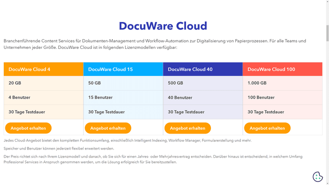Click the 50 GB storage cell
Image resolution: width=329 pixels, height=185 pixels.
(123, 83)
